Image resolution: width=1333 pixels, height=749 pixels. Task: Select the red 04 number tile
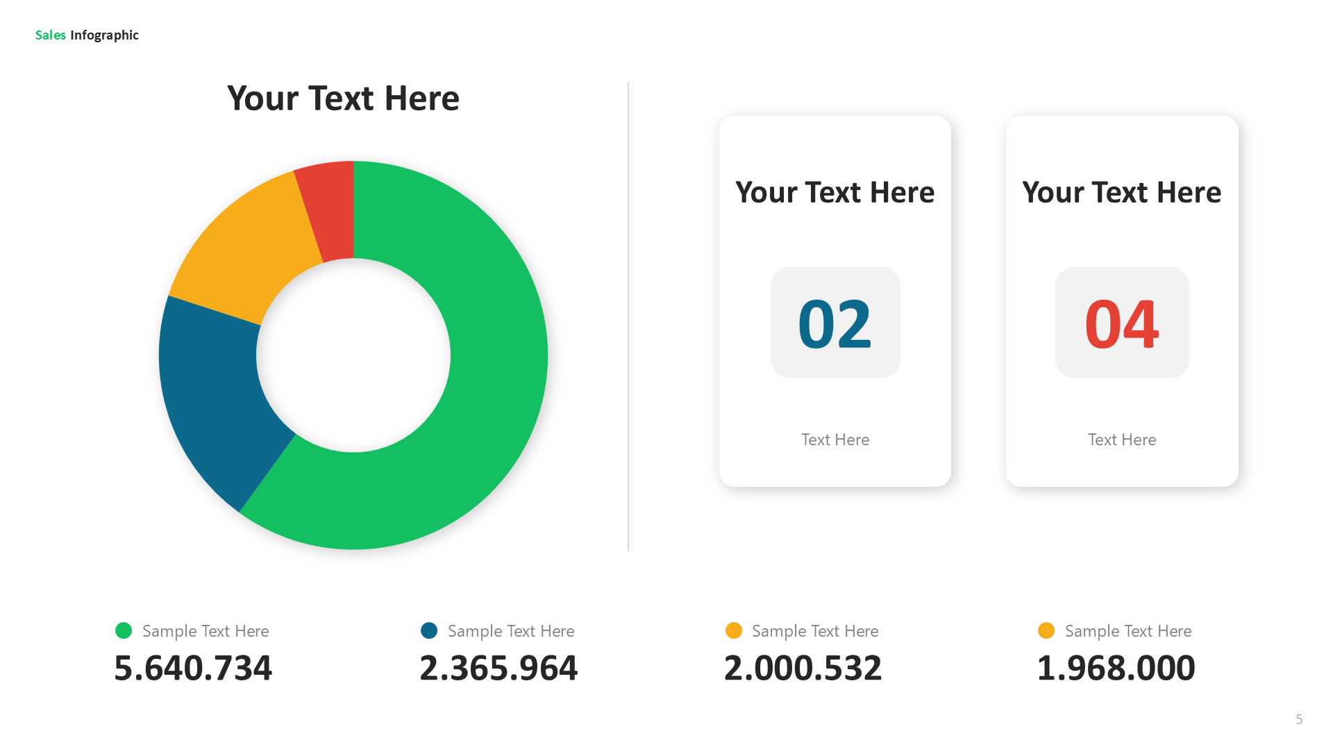pos(1122,322)
